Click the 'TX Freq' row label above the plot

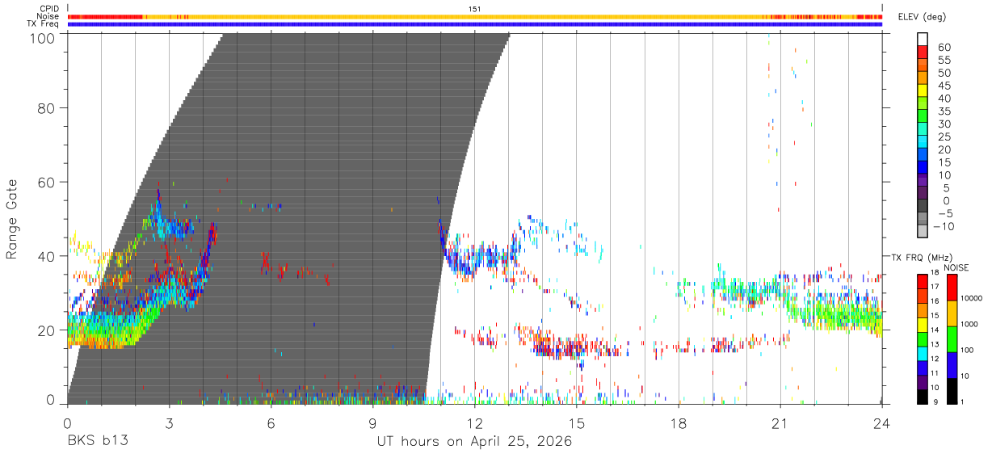coord(43,24)
